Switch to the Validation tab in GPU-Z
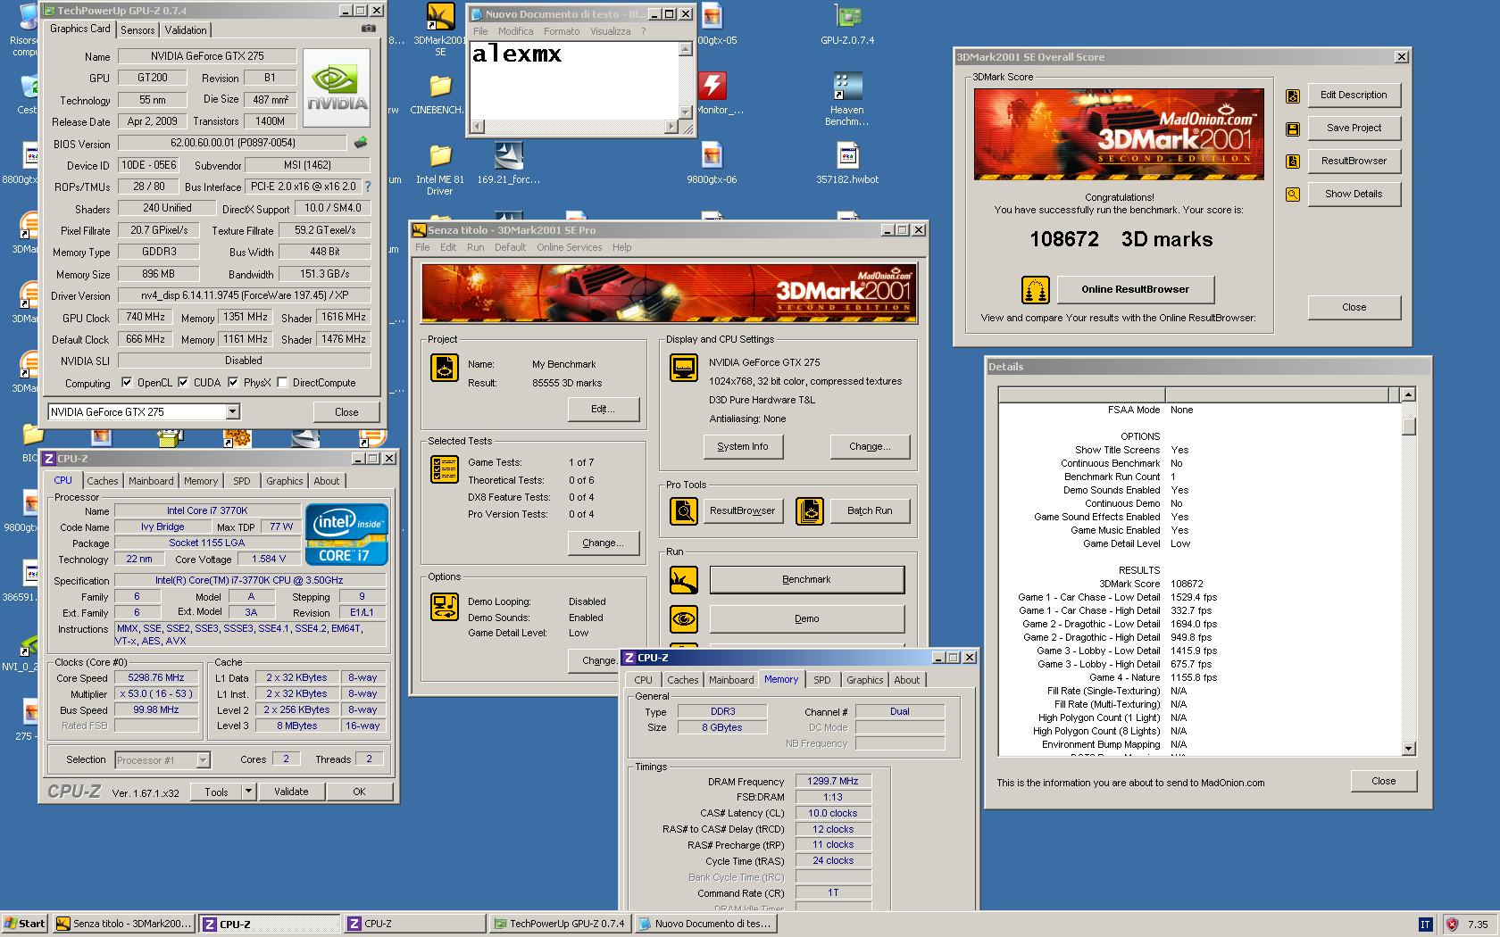This screenshot has height=937, width=1500. 186,30
